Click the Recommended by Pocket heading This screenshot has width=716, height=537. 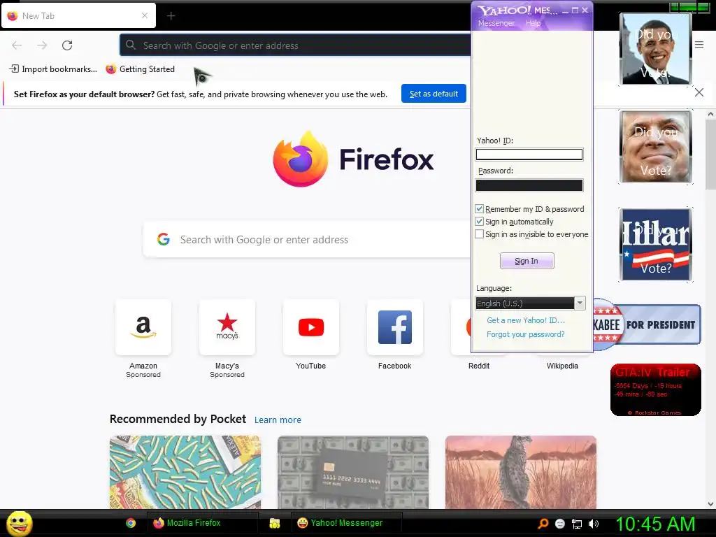coord(178,420)
